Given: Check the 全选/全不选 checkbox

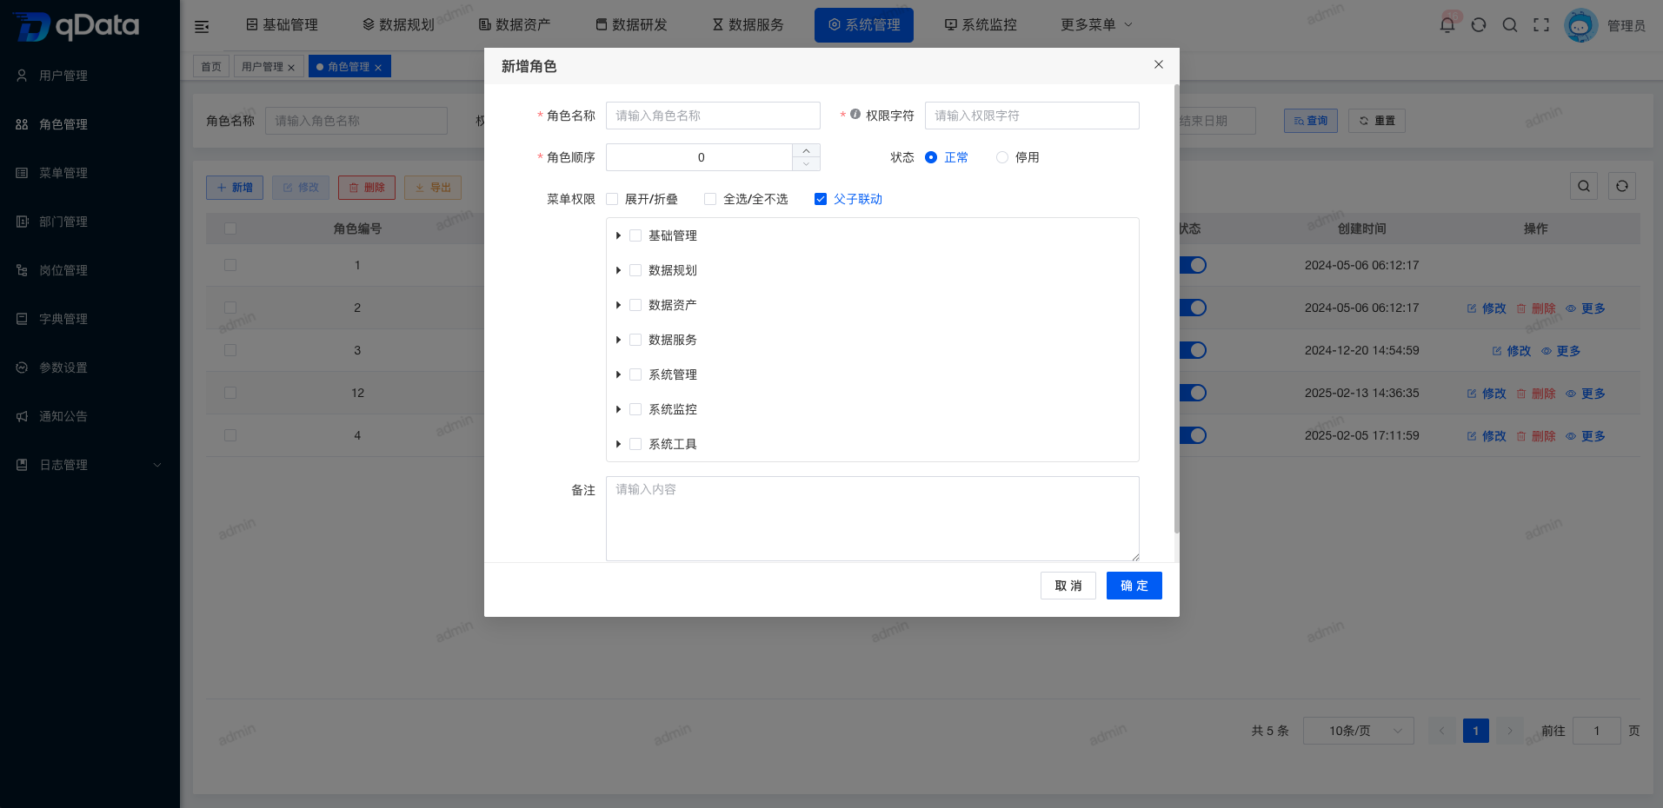Looking at the screenshot, I should (x=710, y=199).
